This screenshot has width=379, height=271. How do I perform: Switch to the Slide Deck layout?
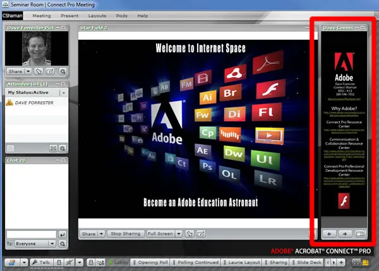point(307,262)
